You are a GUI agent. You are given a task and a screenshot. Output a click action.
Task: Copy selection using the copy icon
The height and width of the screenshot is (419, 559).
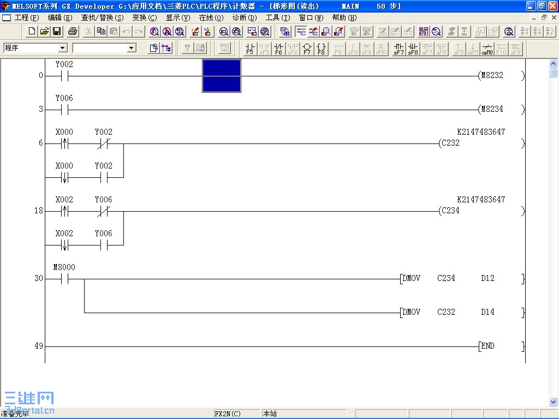coord(101,31)
